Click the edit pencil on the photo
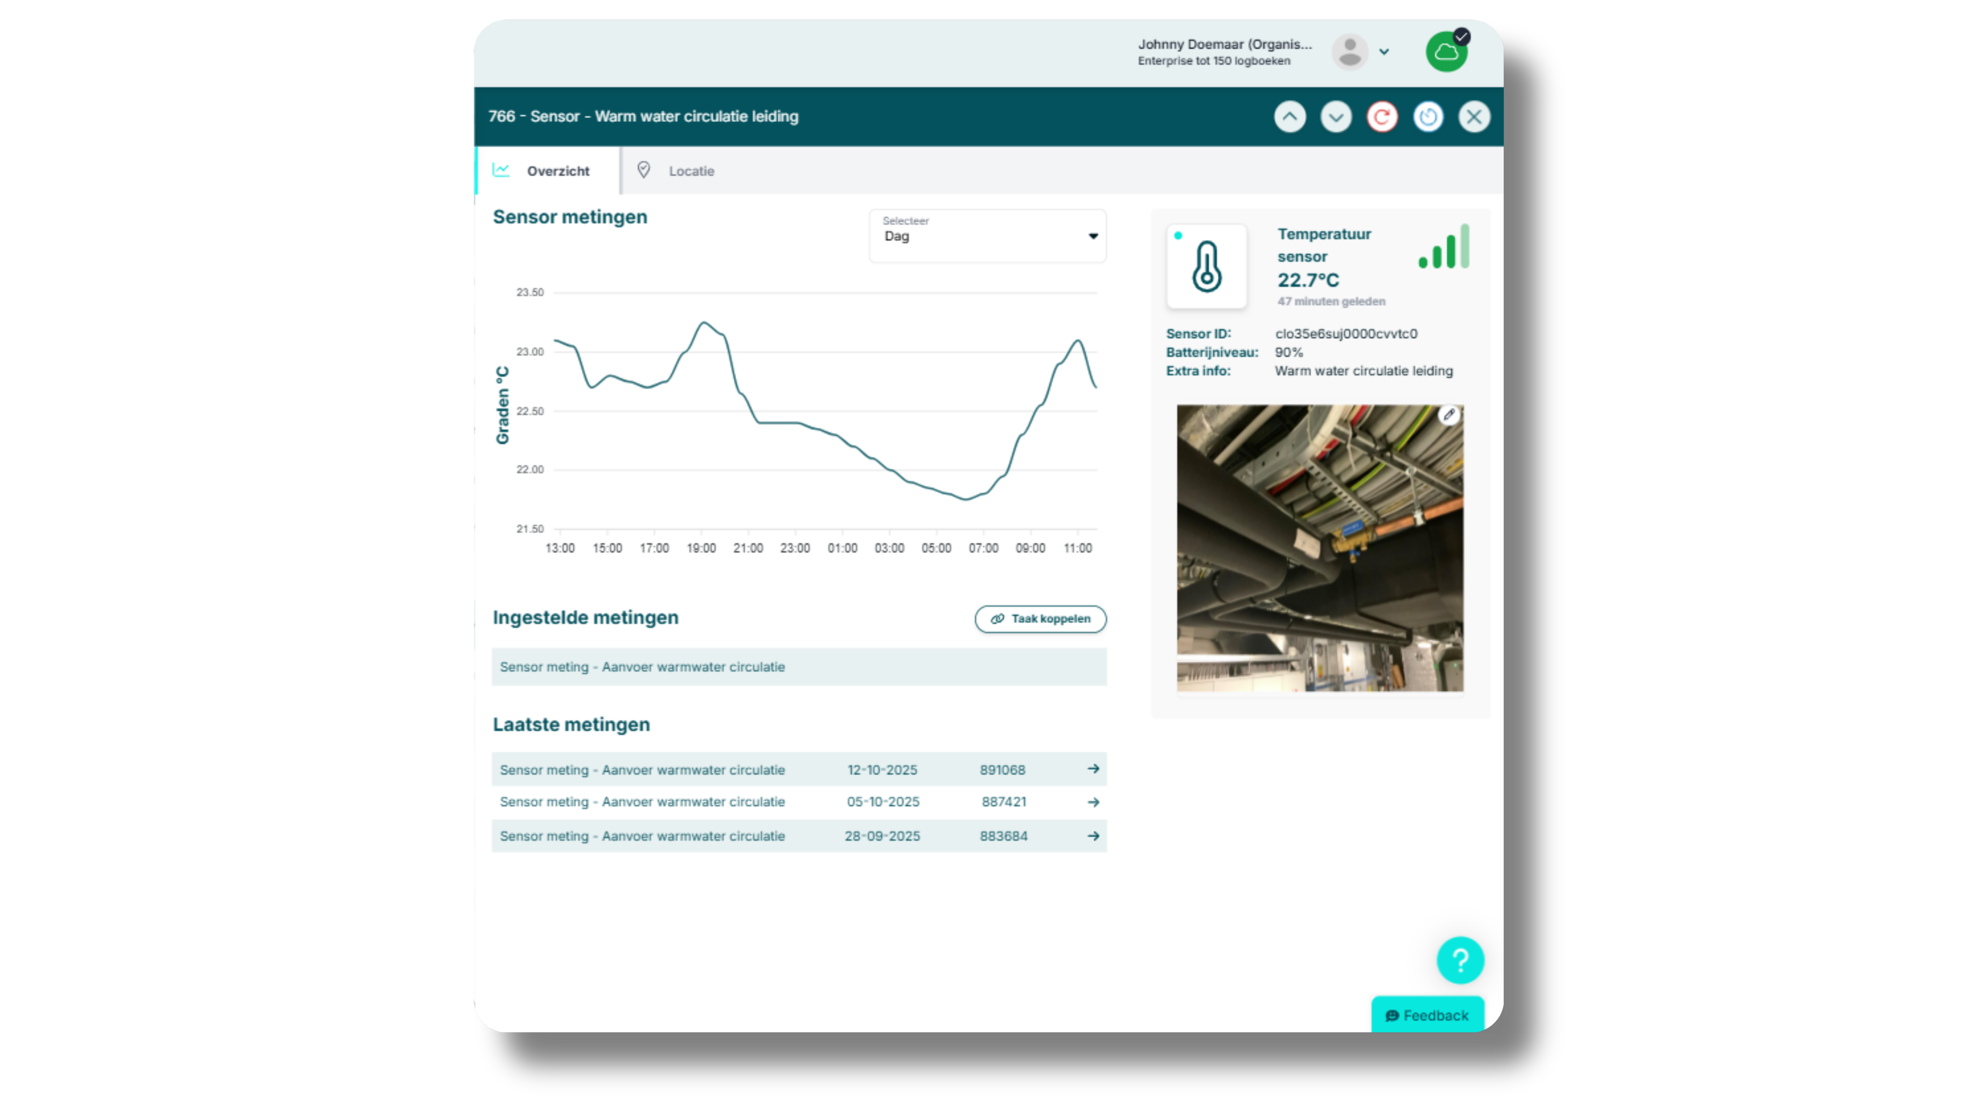Image resolution: width=1963 pixels, height=1104 pixels. tap(1449, 415)
